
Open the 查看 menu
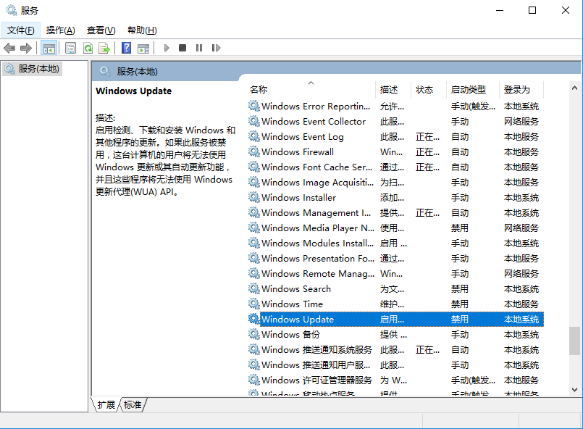point(101,30)
